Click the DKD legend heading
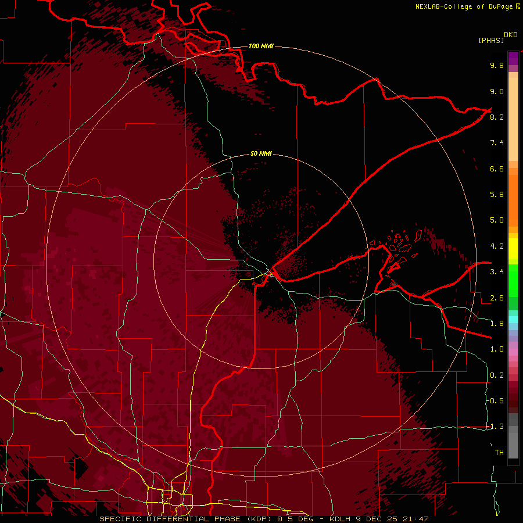This screenshot has width=523, height=523. coord(511,35)
